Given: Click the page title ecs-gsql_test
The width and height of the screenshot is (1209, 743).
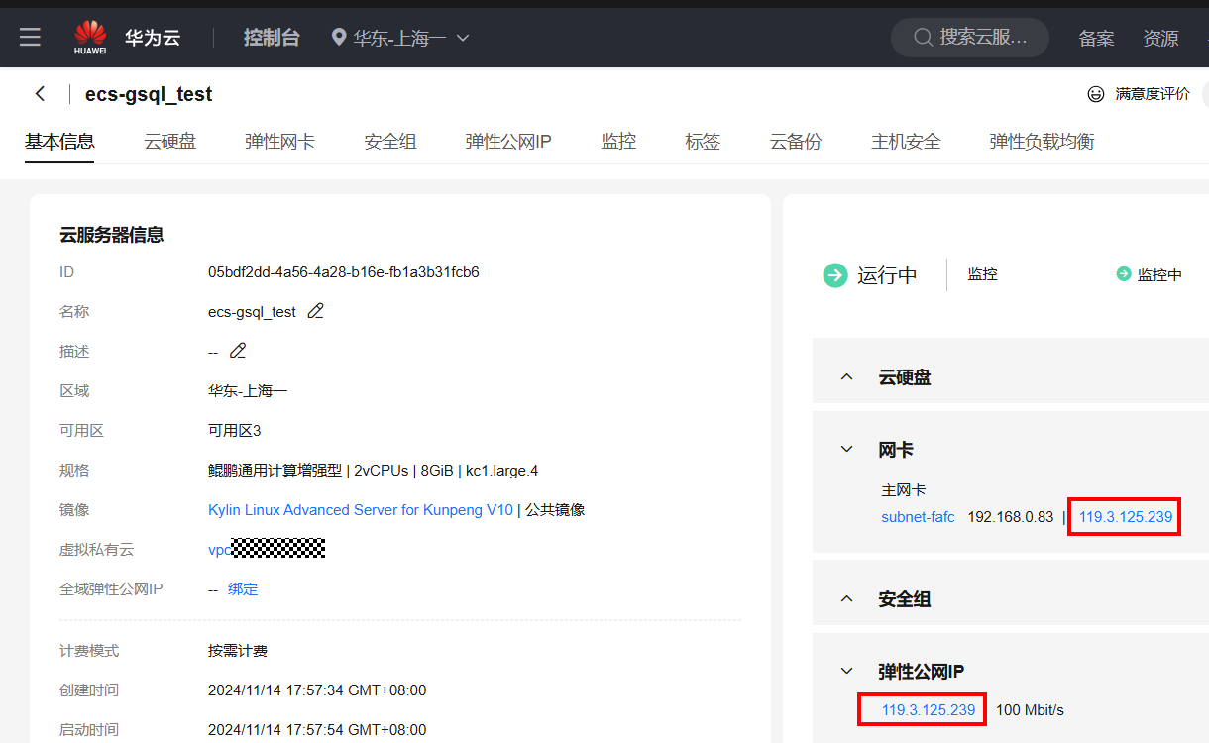Looking at the screenshot, I should coord(149,94).
